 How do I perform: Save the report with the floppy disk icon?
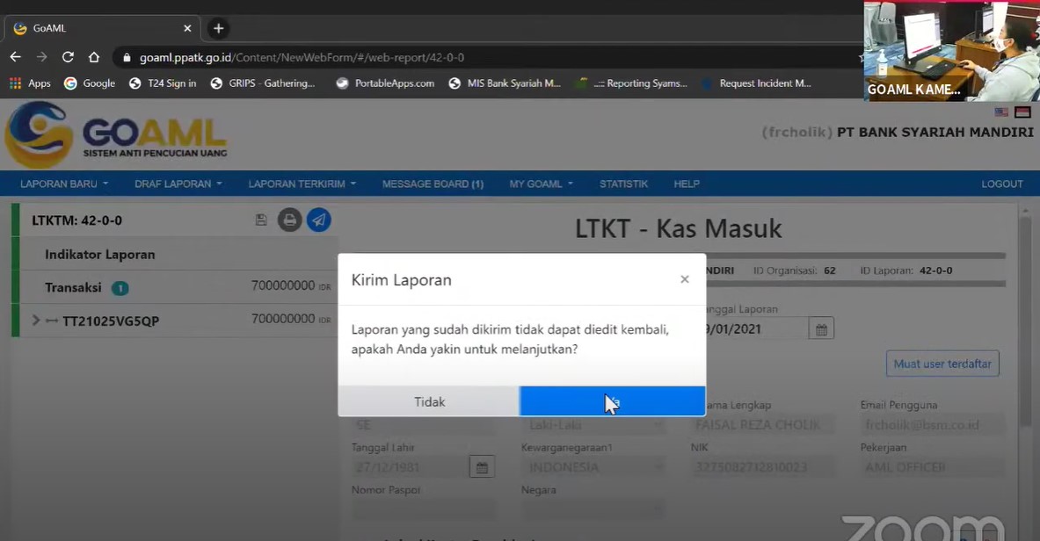coord(261,220)
